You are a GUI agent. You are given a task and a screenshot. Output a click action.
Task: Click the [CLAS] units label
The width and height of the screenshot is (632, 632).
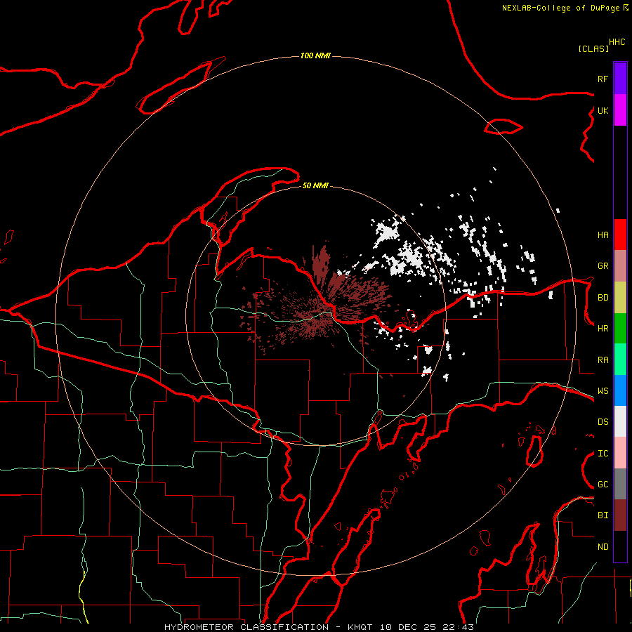(593, 48)
